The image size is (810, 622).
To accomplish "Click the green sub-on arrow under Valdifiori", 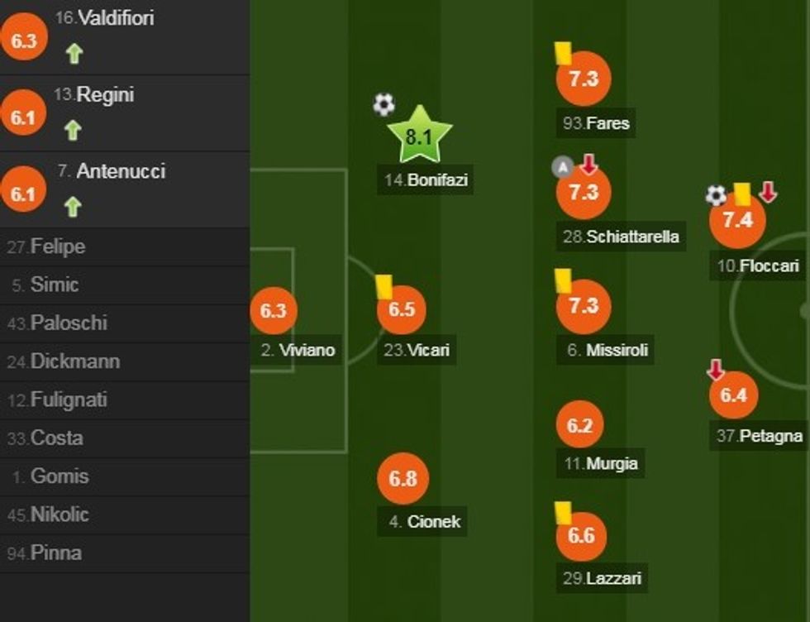I will pos(74,55).
